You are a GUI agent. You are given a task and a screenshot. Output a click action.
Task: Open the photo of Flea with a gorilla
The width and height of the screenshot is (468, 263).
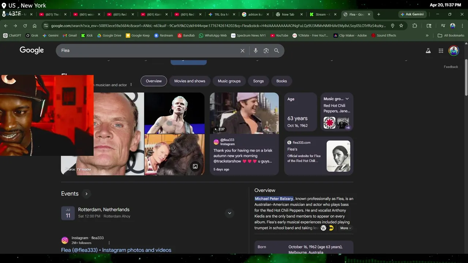[x=174, y=155]
